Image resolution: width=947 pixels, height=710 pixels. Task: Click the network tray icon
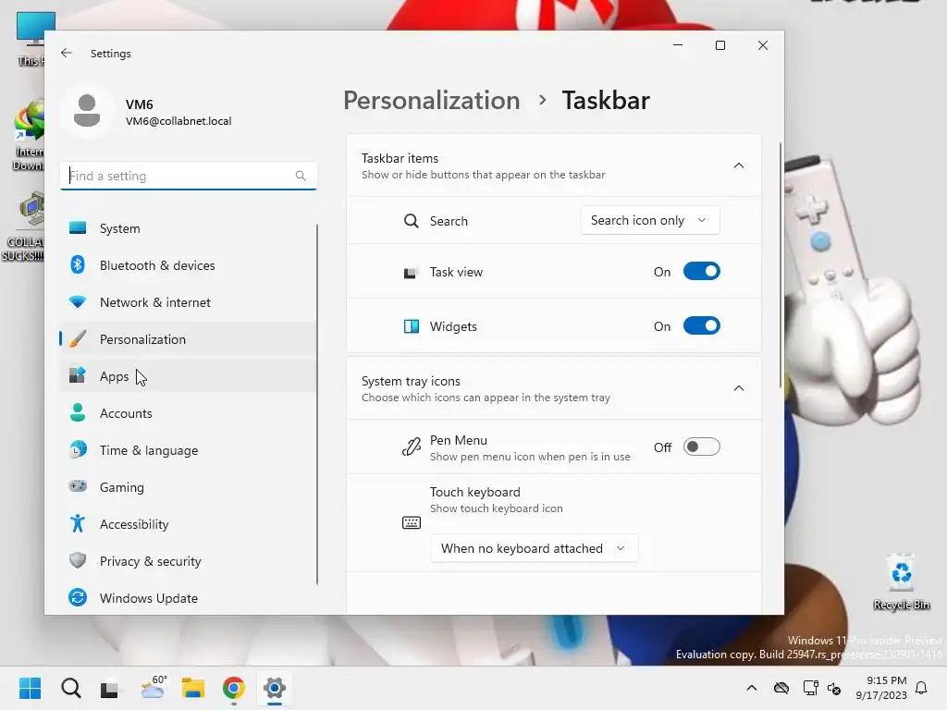pyautogui.click(x=810, y=688)
